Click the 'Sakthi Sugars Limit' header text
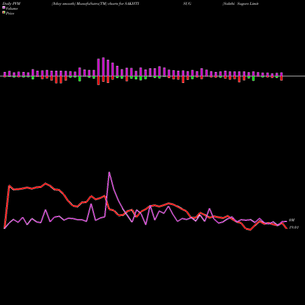The height and width of the screenshot is (305, 305). (240, 4)
